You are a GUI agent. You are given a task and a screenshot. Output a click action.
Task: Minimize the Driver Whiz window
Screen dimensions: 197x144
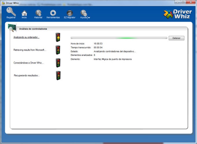tap(178, 2)
